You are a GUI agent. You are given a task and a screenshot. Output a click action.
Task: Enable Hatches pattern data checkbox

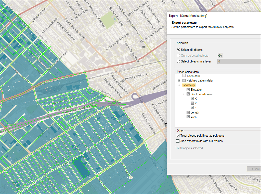point(184,80)
